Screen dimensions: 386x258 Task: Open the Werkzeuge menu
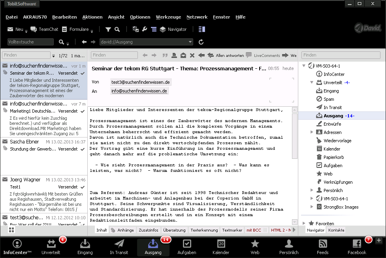click(168, 17)
